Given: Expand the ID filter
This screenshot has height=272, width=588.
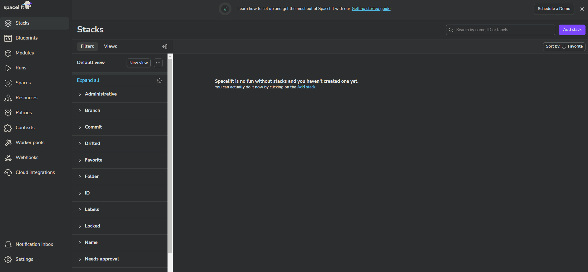Looking at the screenshot, I should coord(120,193).
